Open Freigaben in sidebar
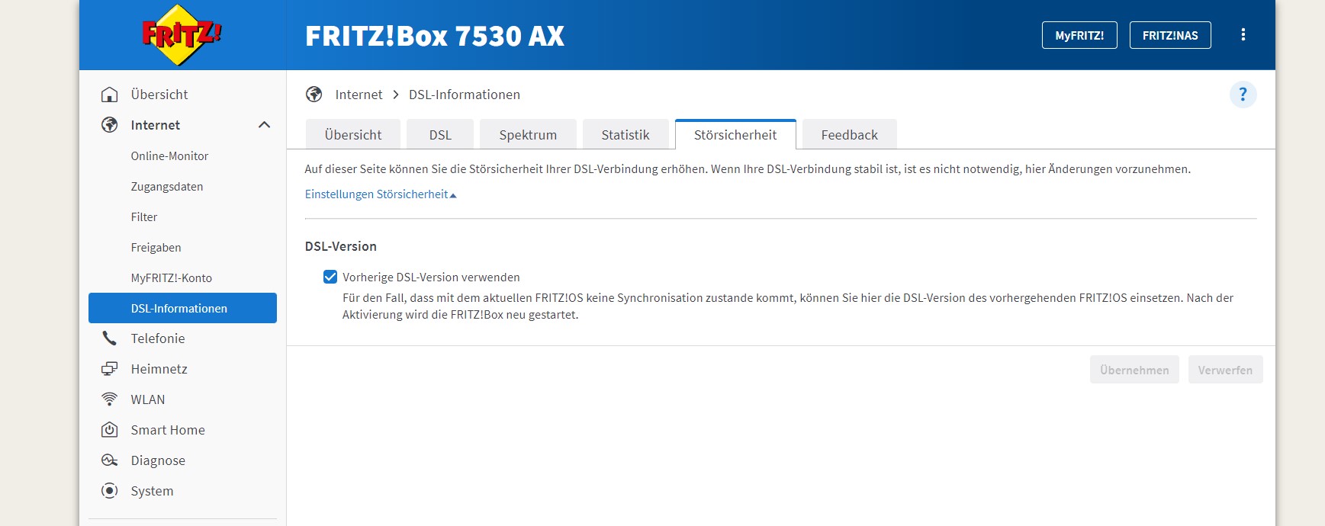Screen dimensions: 1325x526 [x=156, y=247]
